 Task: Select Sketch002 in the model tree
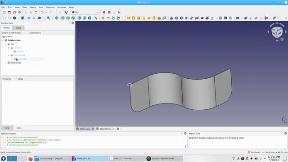16,63
